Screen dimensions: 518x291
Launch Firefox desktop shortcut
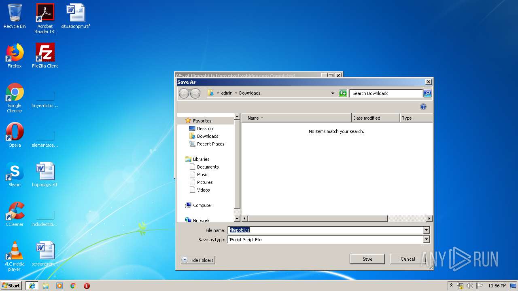coord(15,56)
